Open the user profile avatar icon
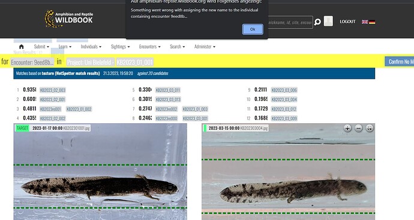Image resolution: width=414 pixels, height=220 pixels. pyautogui.click(x=328, y=22)
